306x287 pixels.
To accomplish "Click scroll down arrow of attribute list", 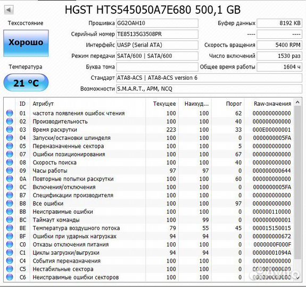I will pos(297,277).
